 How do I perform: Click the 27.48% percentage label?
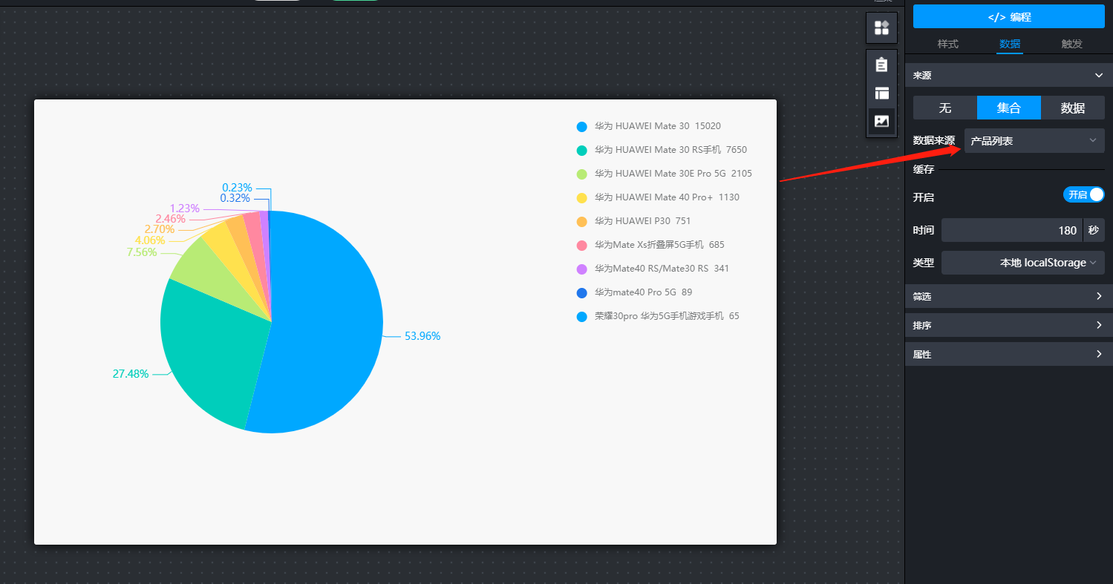coord(131,374)
